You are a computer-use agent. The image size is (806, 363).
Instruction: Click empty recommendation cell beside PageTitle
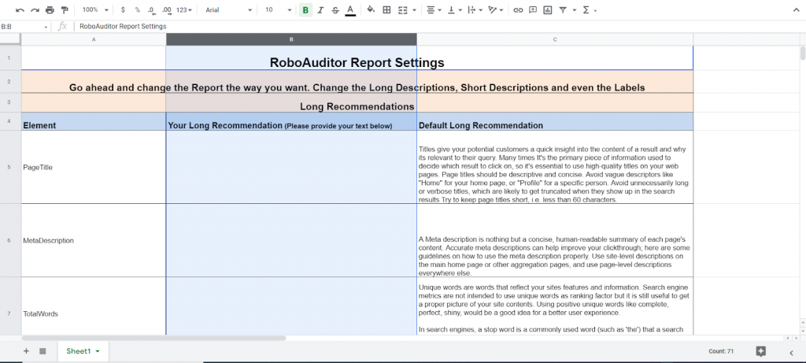point(291,167)
